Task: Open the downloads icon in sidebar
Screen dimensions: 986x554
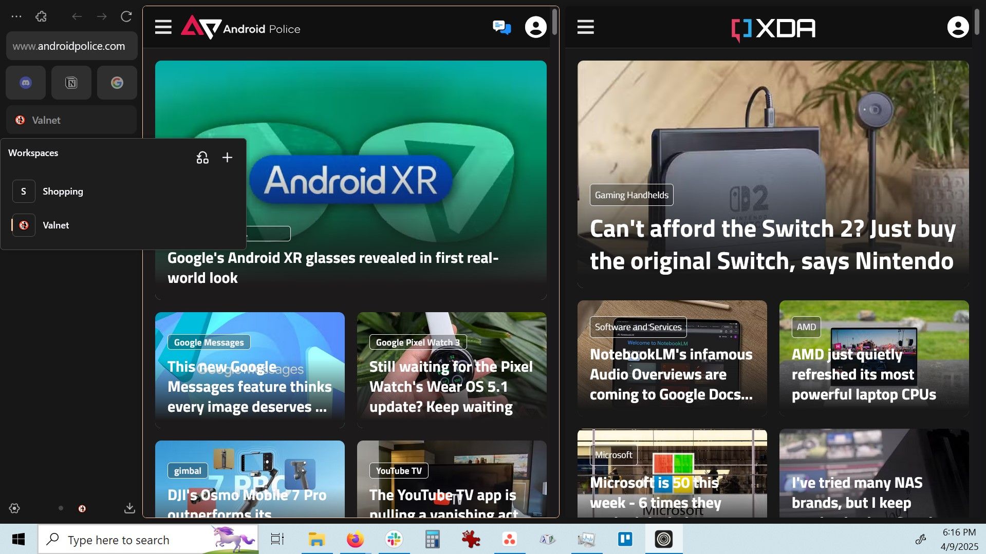Action: point(129,508)
